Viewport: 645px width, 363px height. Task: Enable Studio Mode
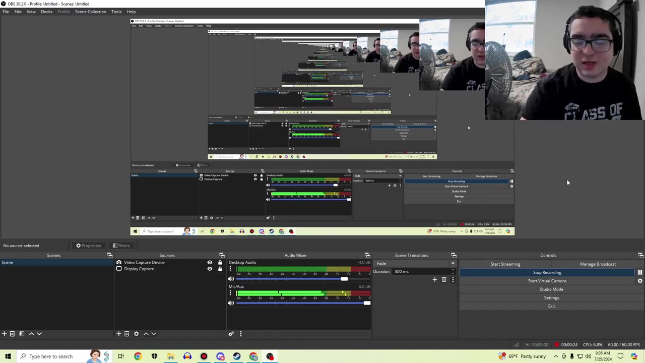(551, 289)
